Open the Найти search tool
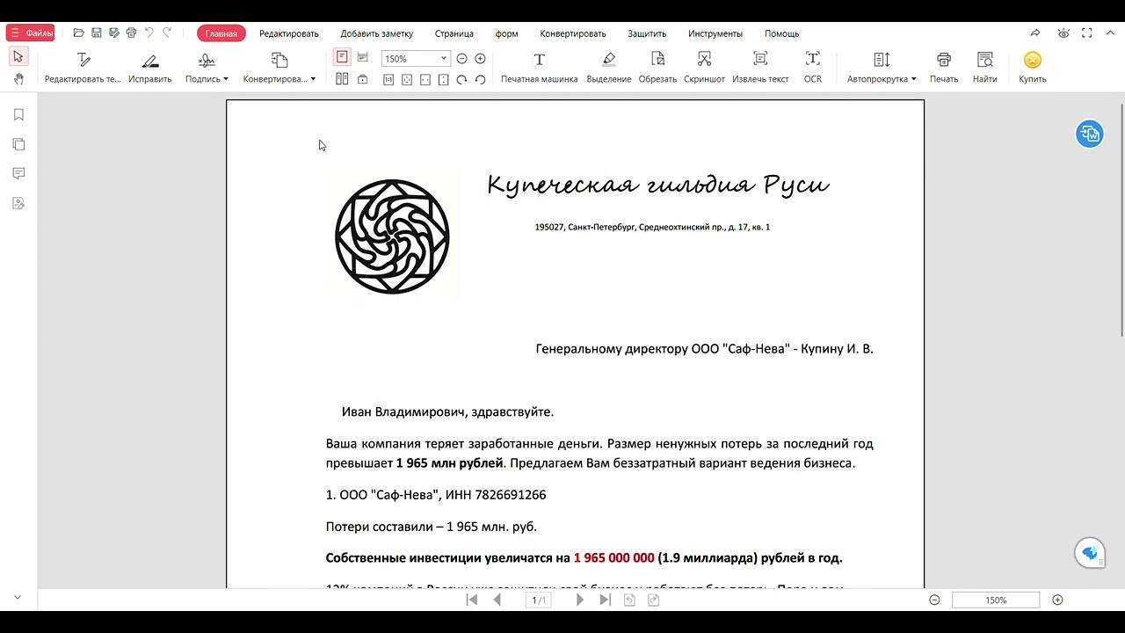The image size is (1125, 633). [x=985, y=69]
